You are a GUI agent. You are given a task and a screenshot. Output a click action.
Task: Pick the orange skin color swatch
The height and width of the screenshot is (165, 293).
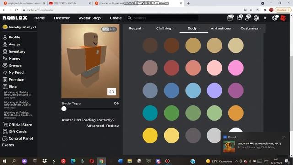236,113
